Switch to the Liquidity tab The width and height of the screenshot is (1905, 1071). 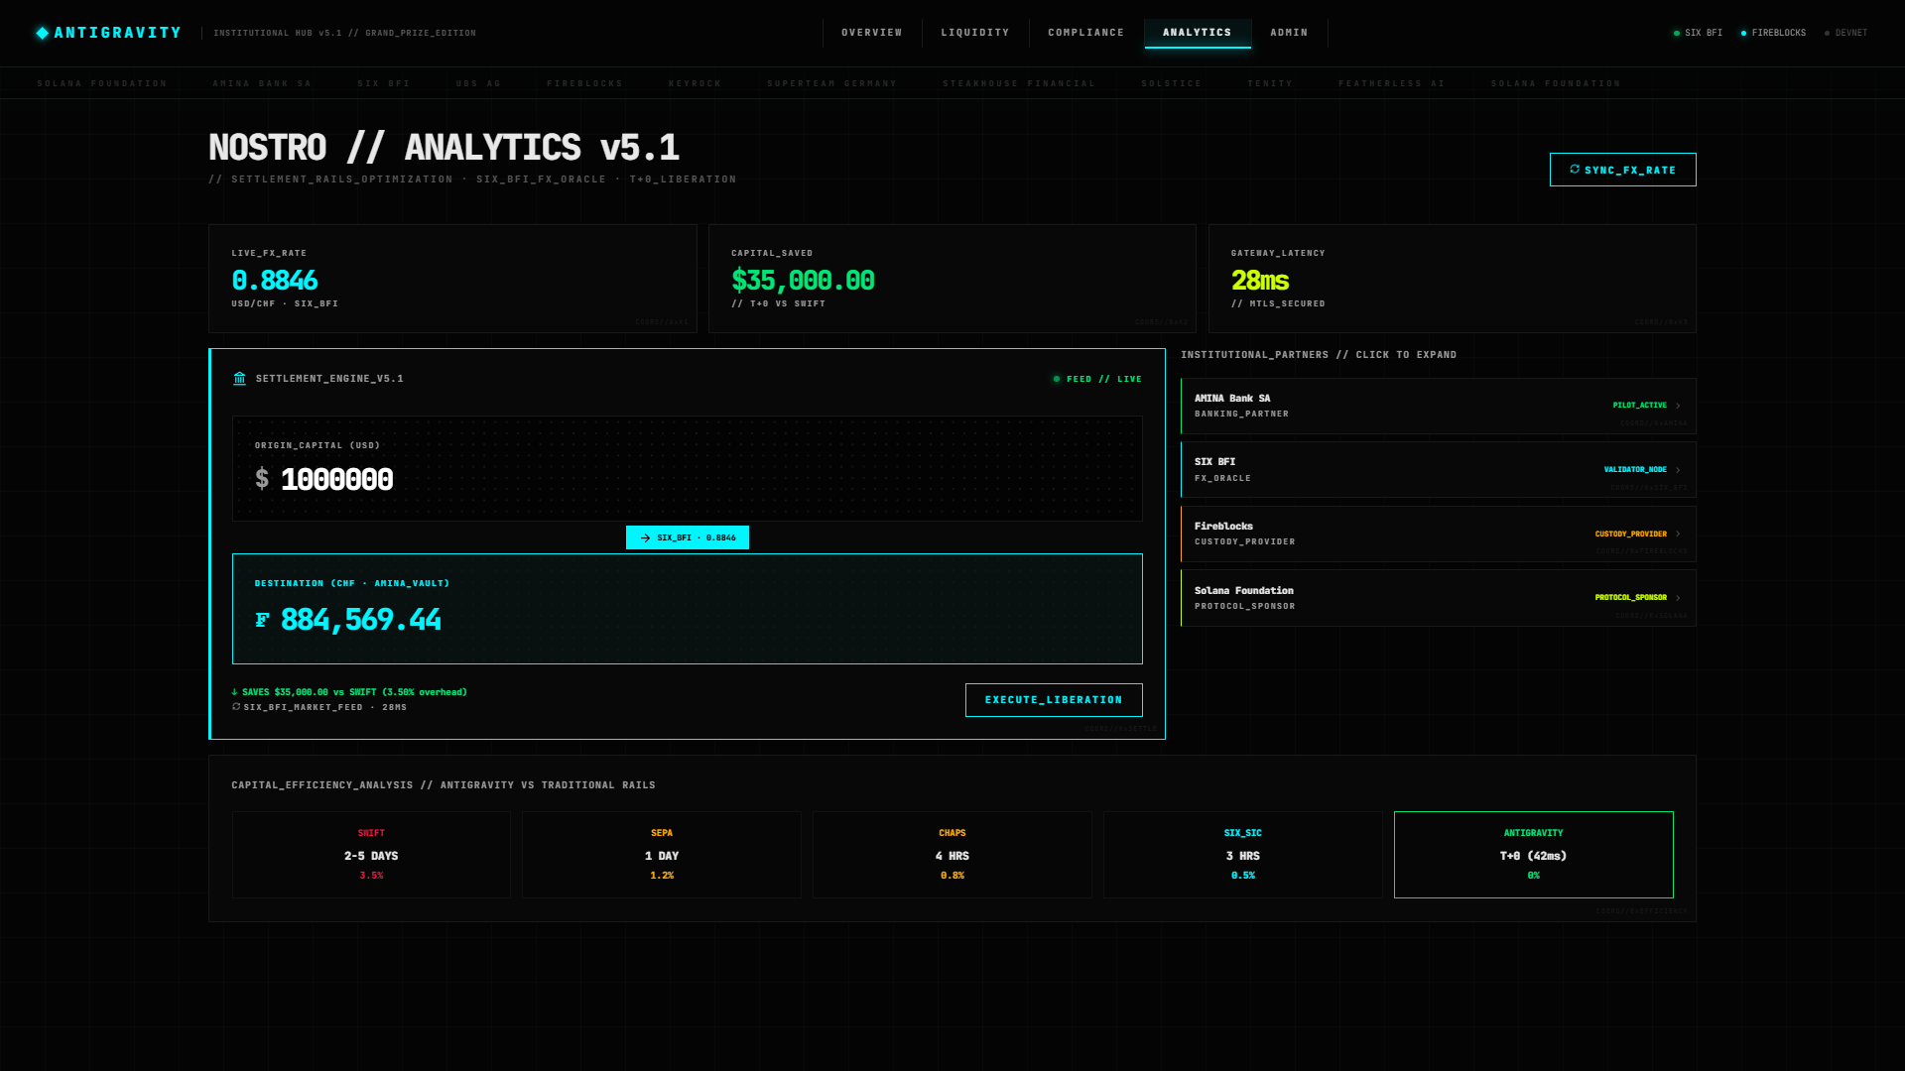(974, 33)
